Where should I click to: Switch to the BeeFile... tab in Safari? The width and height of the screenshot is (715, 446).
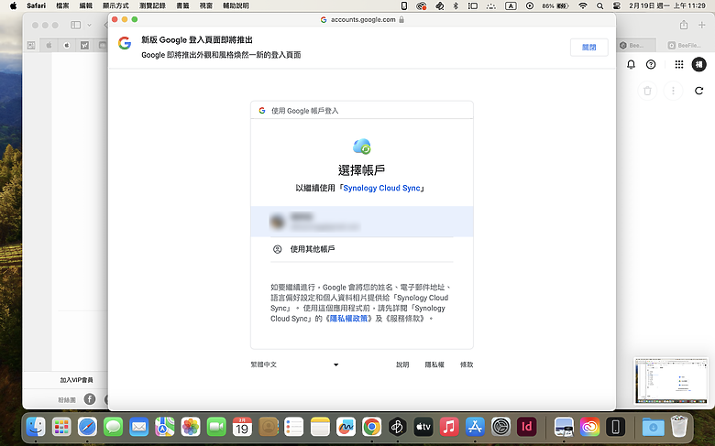coord(685,45)
